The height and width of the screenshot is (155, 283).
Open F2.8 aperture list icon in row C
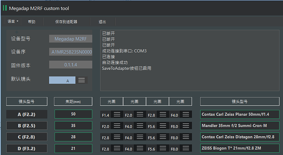pos(117,137)
